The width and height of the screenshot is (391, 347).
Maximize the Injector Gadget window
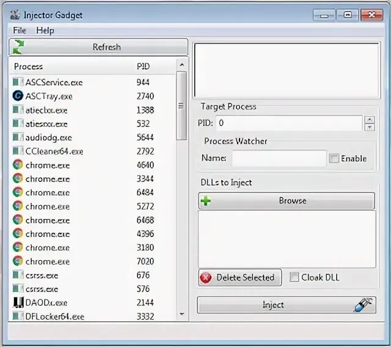(348, 15)
